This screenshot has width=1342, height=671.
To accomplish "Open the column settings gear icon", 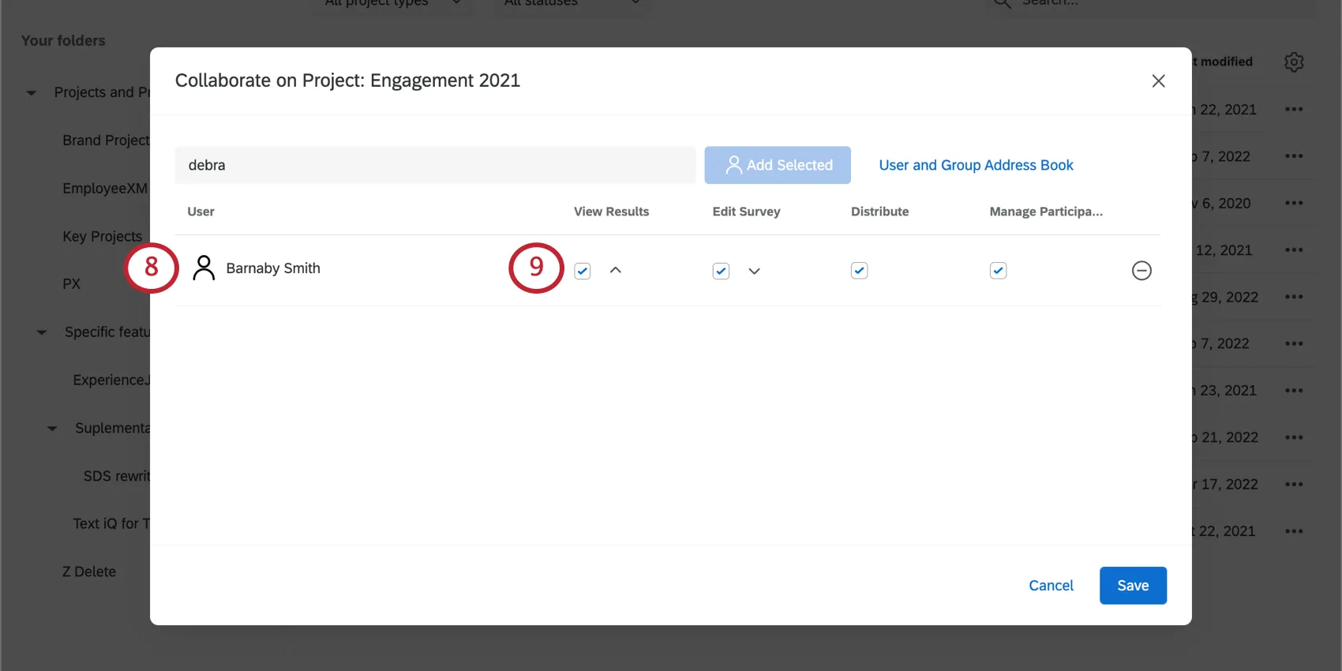I will (x=1294, y=62).
